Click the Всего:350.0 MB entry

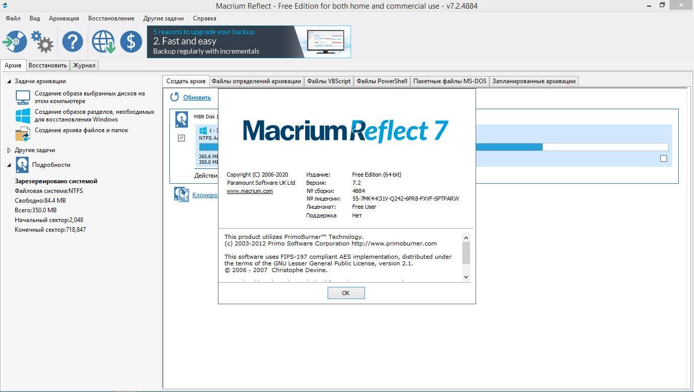[x=36, y=210]
